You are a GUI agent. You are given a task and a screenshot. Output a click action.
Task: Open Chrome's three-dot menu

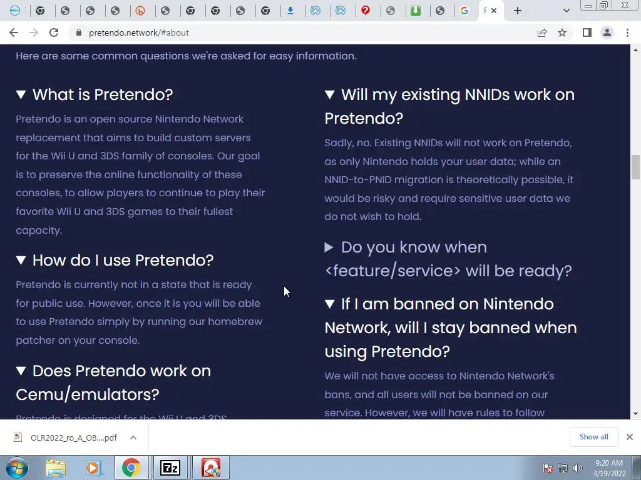click(x=627, y=32)
